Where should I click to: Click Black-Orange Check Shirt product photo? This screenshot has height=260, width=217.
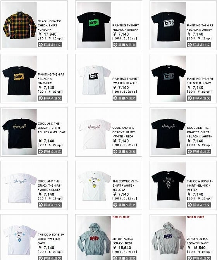click(x=19, y=25)
